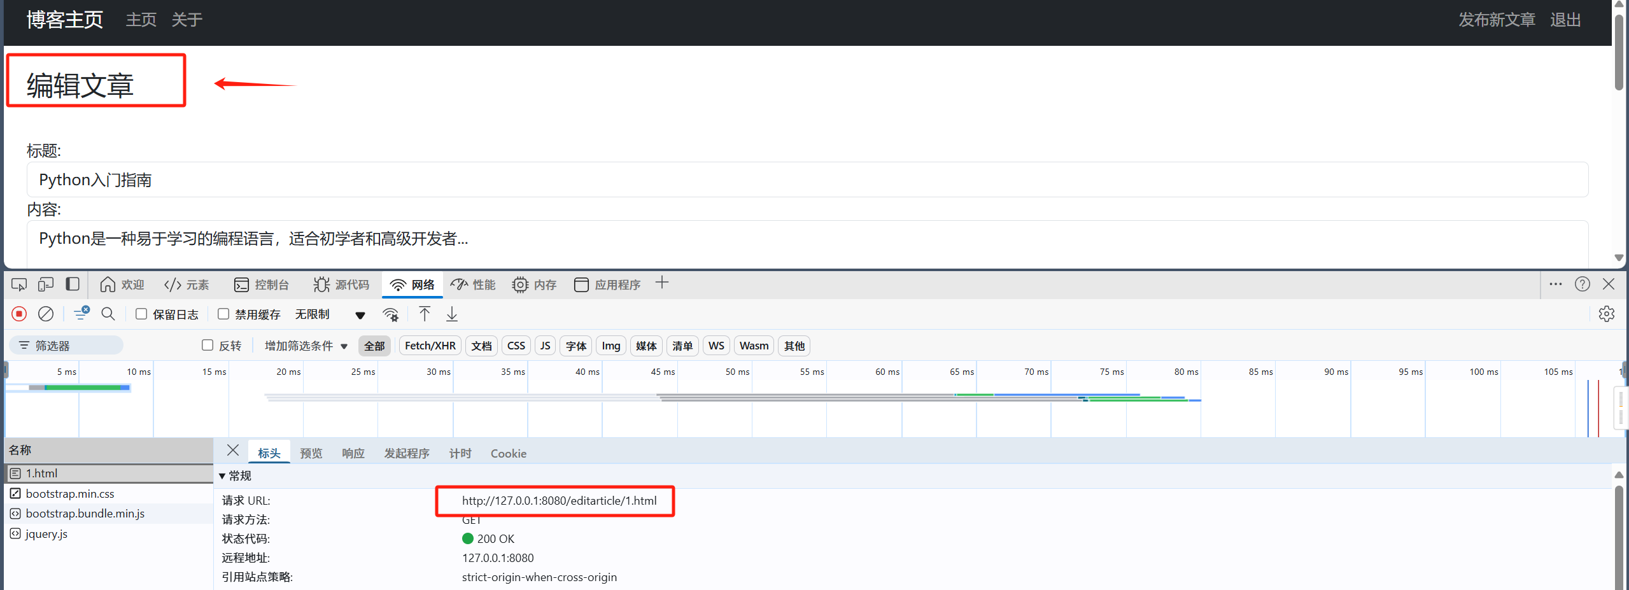This screenshot has height=590, width=1629.
Task: Clear the network log
Action: (46, 314)
